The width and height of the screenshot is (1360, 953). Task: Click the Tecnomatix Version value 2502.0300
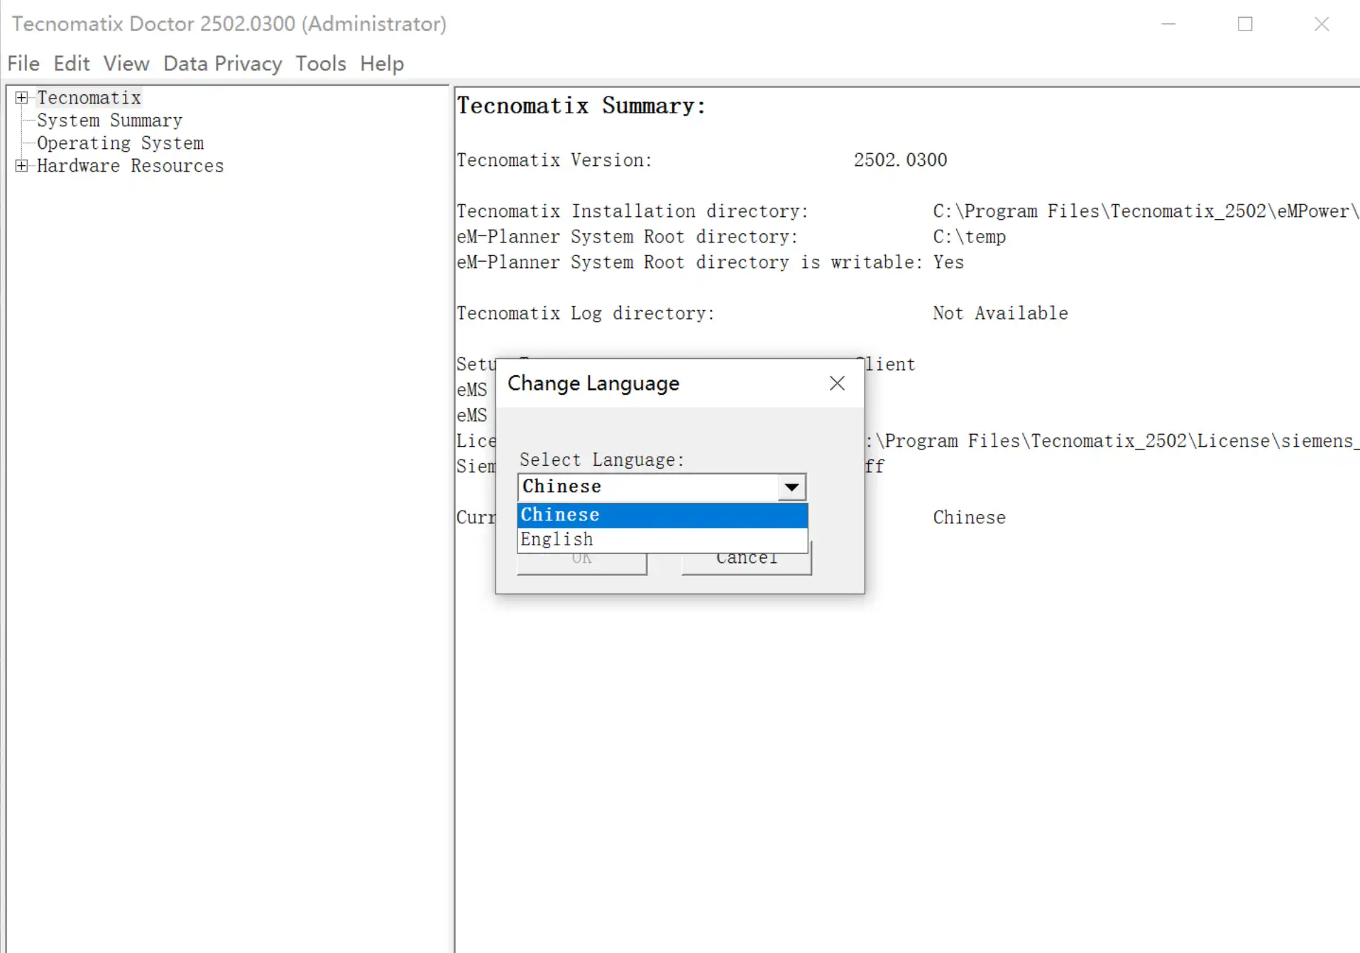tap(900, 160)
